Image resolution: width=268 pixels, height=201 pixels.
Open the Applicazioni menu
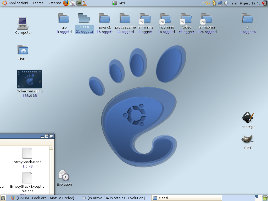tap(15, 3)
